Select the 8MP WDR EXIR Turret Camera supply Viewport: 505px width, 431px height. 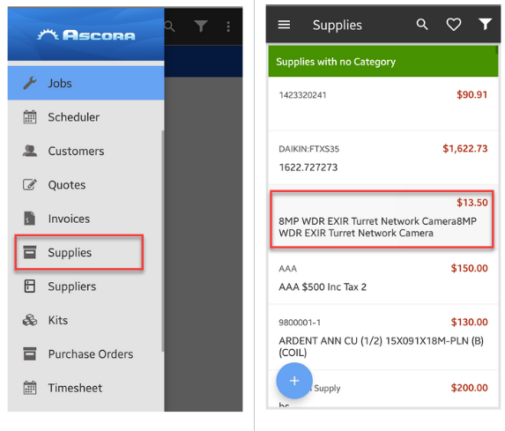click(x=382, y=219)
